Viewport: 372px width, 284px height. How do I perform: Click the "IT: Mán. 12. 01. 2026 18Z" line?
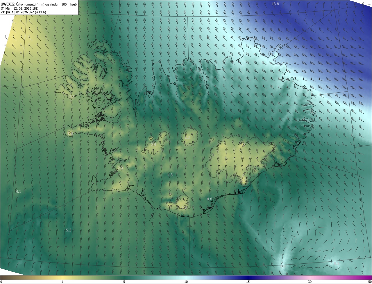(19, 8)
